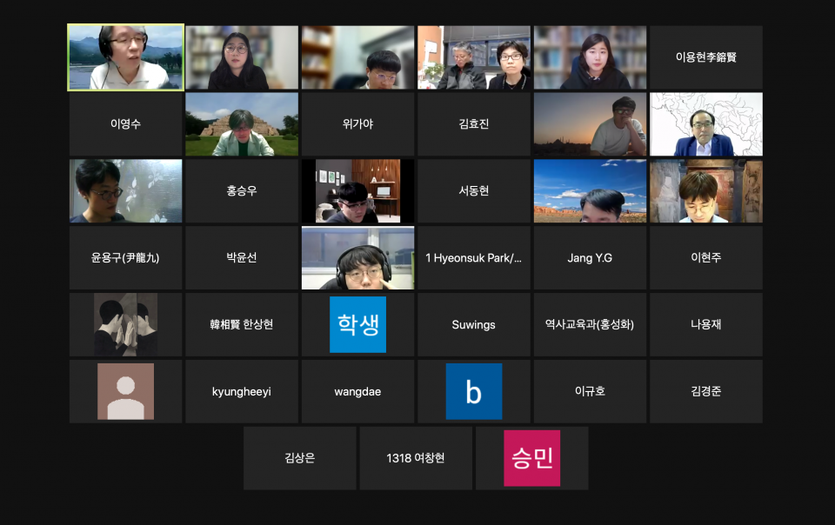Click the pink 승민 avatar tile
835x525 pixels.
point(532,458)
